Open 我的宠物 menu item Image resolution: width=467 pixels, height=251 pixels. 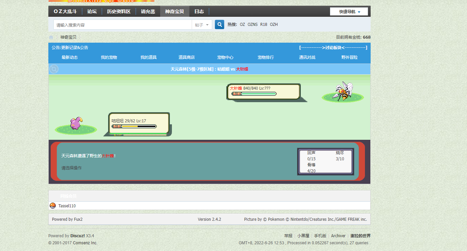[109, 57]
